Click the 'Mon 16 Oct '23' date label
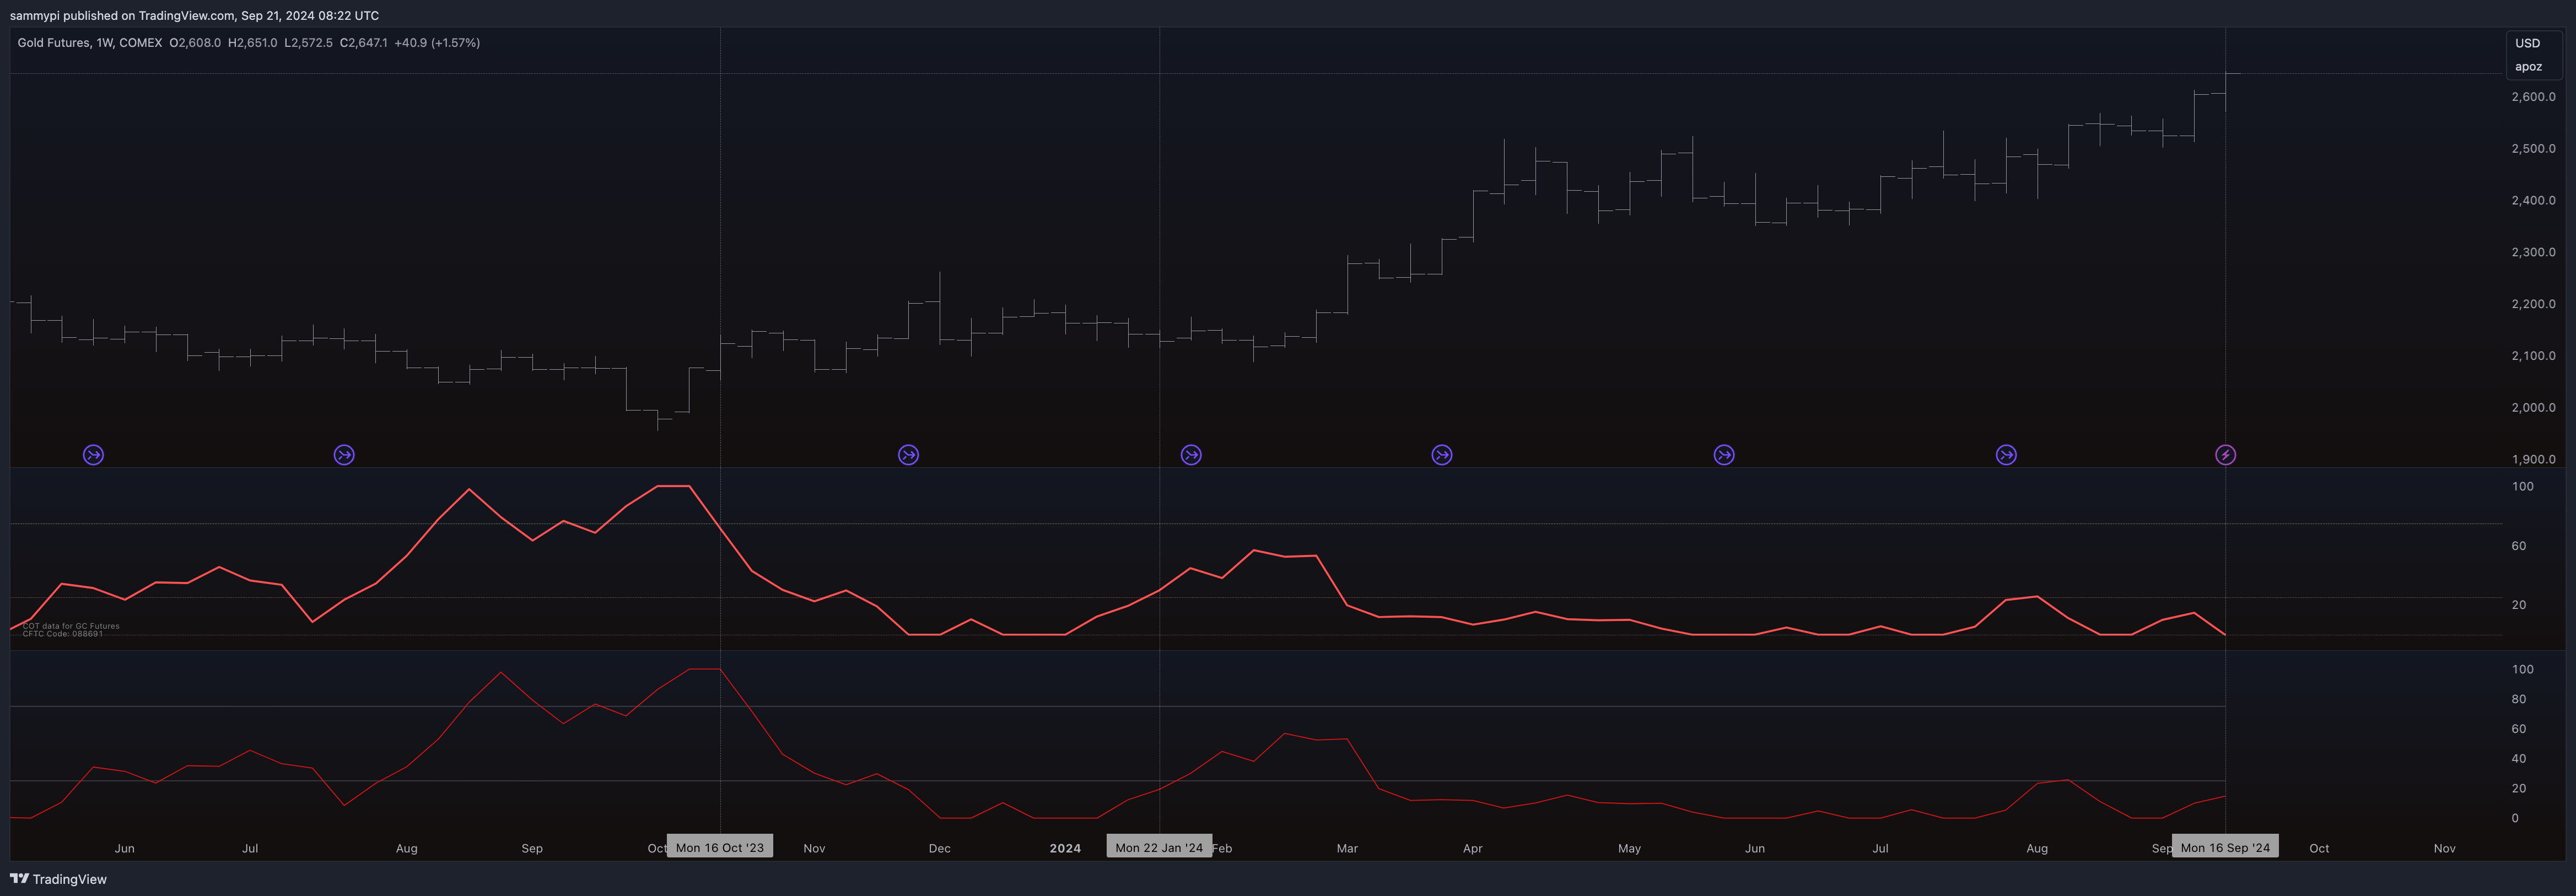Viewport: 2576px width, 896px height. (x=720, y=848)
